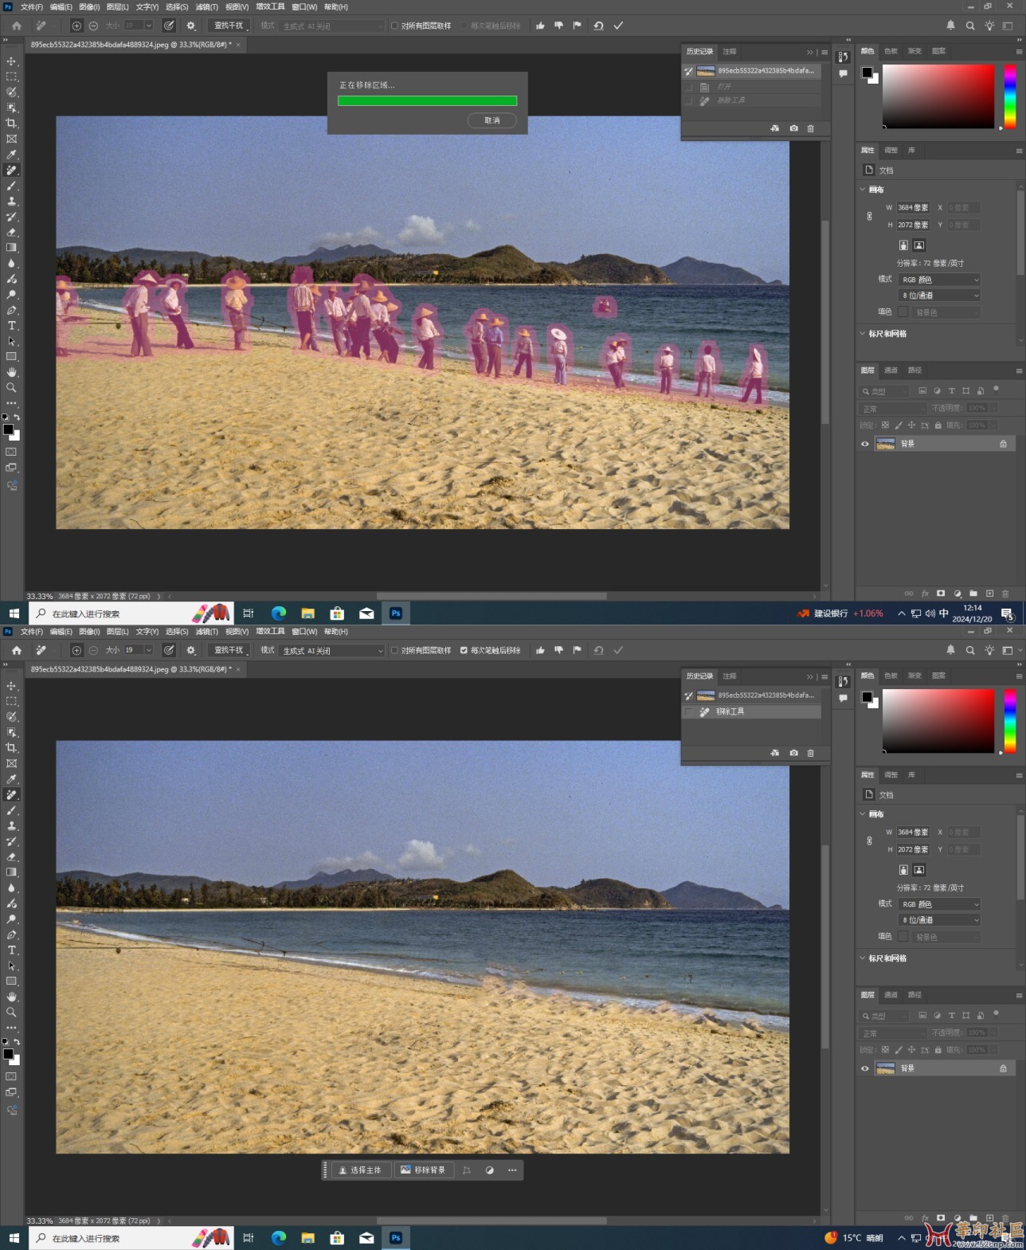1026x1250 pixels.
Task: Click foreground color swatch in lower Color panel
Action: coord(867,697)
